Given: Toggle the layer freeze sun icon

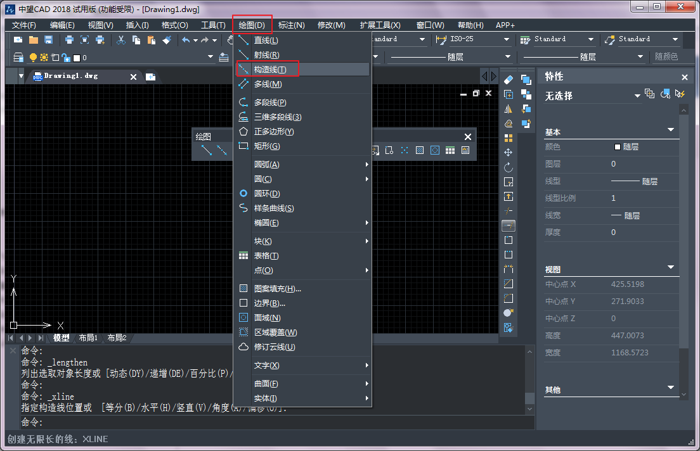Looking at the screenshot, I should (43, 57).
